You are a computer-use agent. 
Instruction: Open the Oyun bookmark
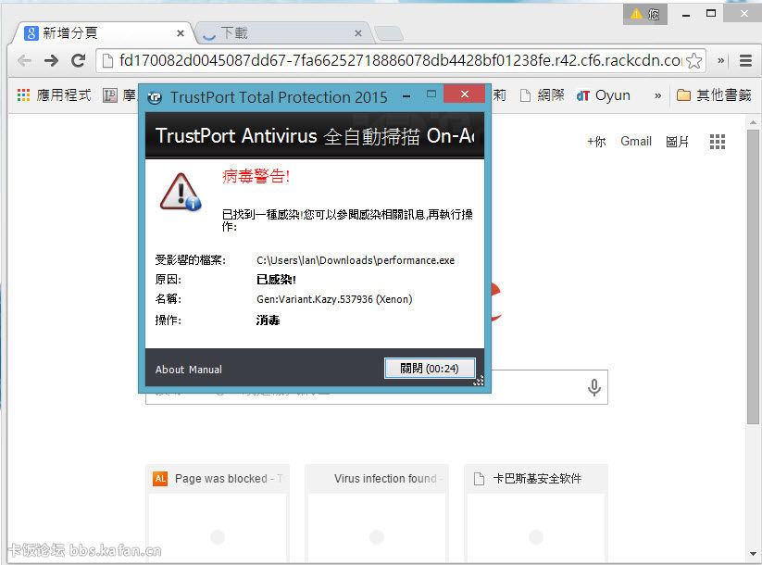(x=603, y=95)
